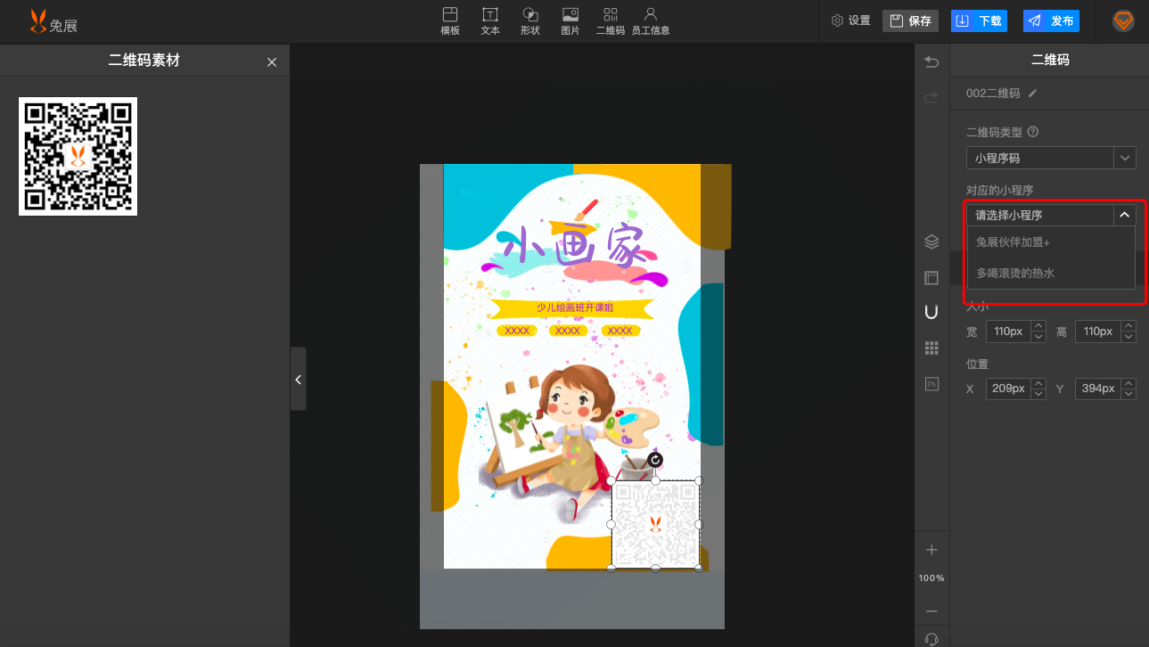Close the 二维码素材 panel
Image resolution: width=1149 pixels, height=647 pixels.
coord(272,61)
